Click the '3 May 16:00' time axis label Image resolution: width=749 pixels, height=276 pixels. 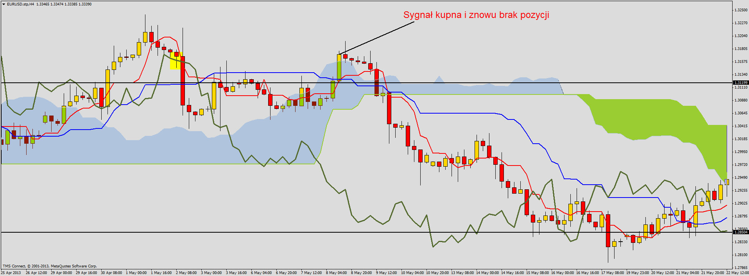[237, 273]
